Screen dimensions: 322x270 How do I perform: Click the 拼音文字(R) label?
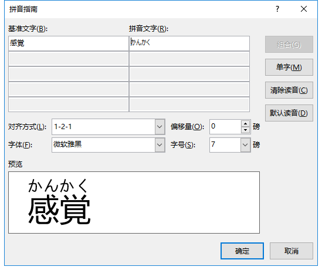coord(148,29)
